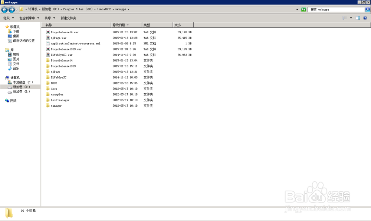Select the BicycleLease14.war file icon

[48, 32]
